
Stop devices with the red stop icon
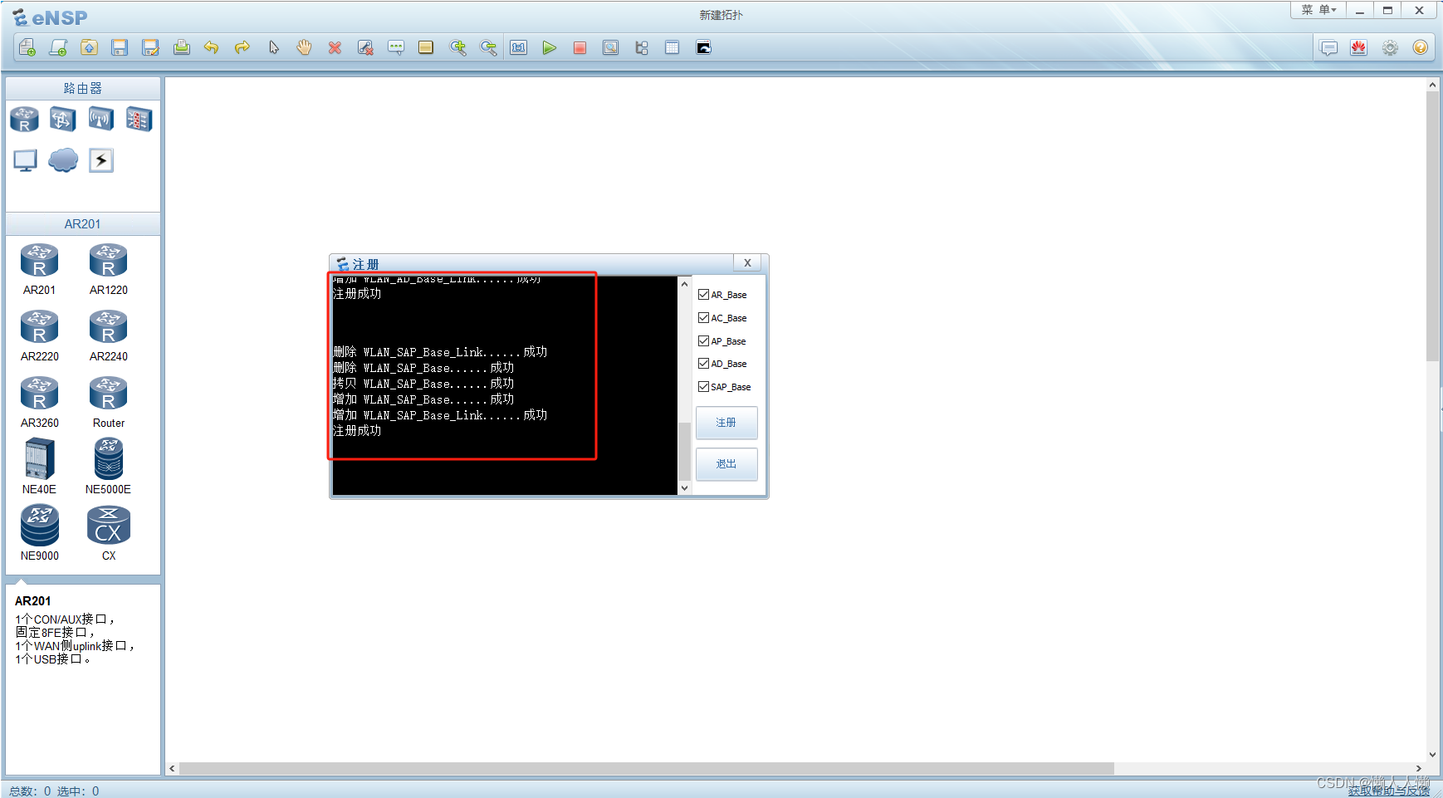(580, 48)
